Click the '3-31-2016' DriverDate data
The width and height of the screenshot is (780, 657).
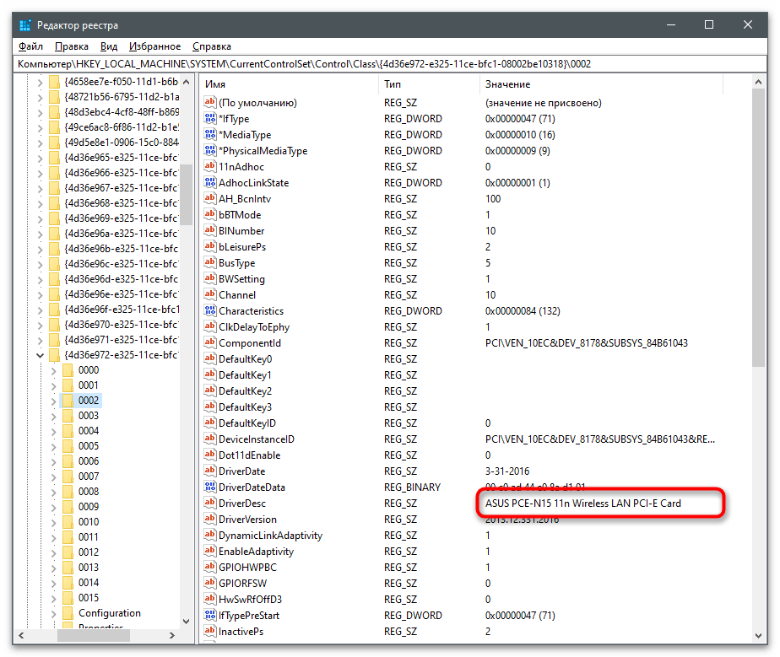(507, 471)
